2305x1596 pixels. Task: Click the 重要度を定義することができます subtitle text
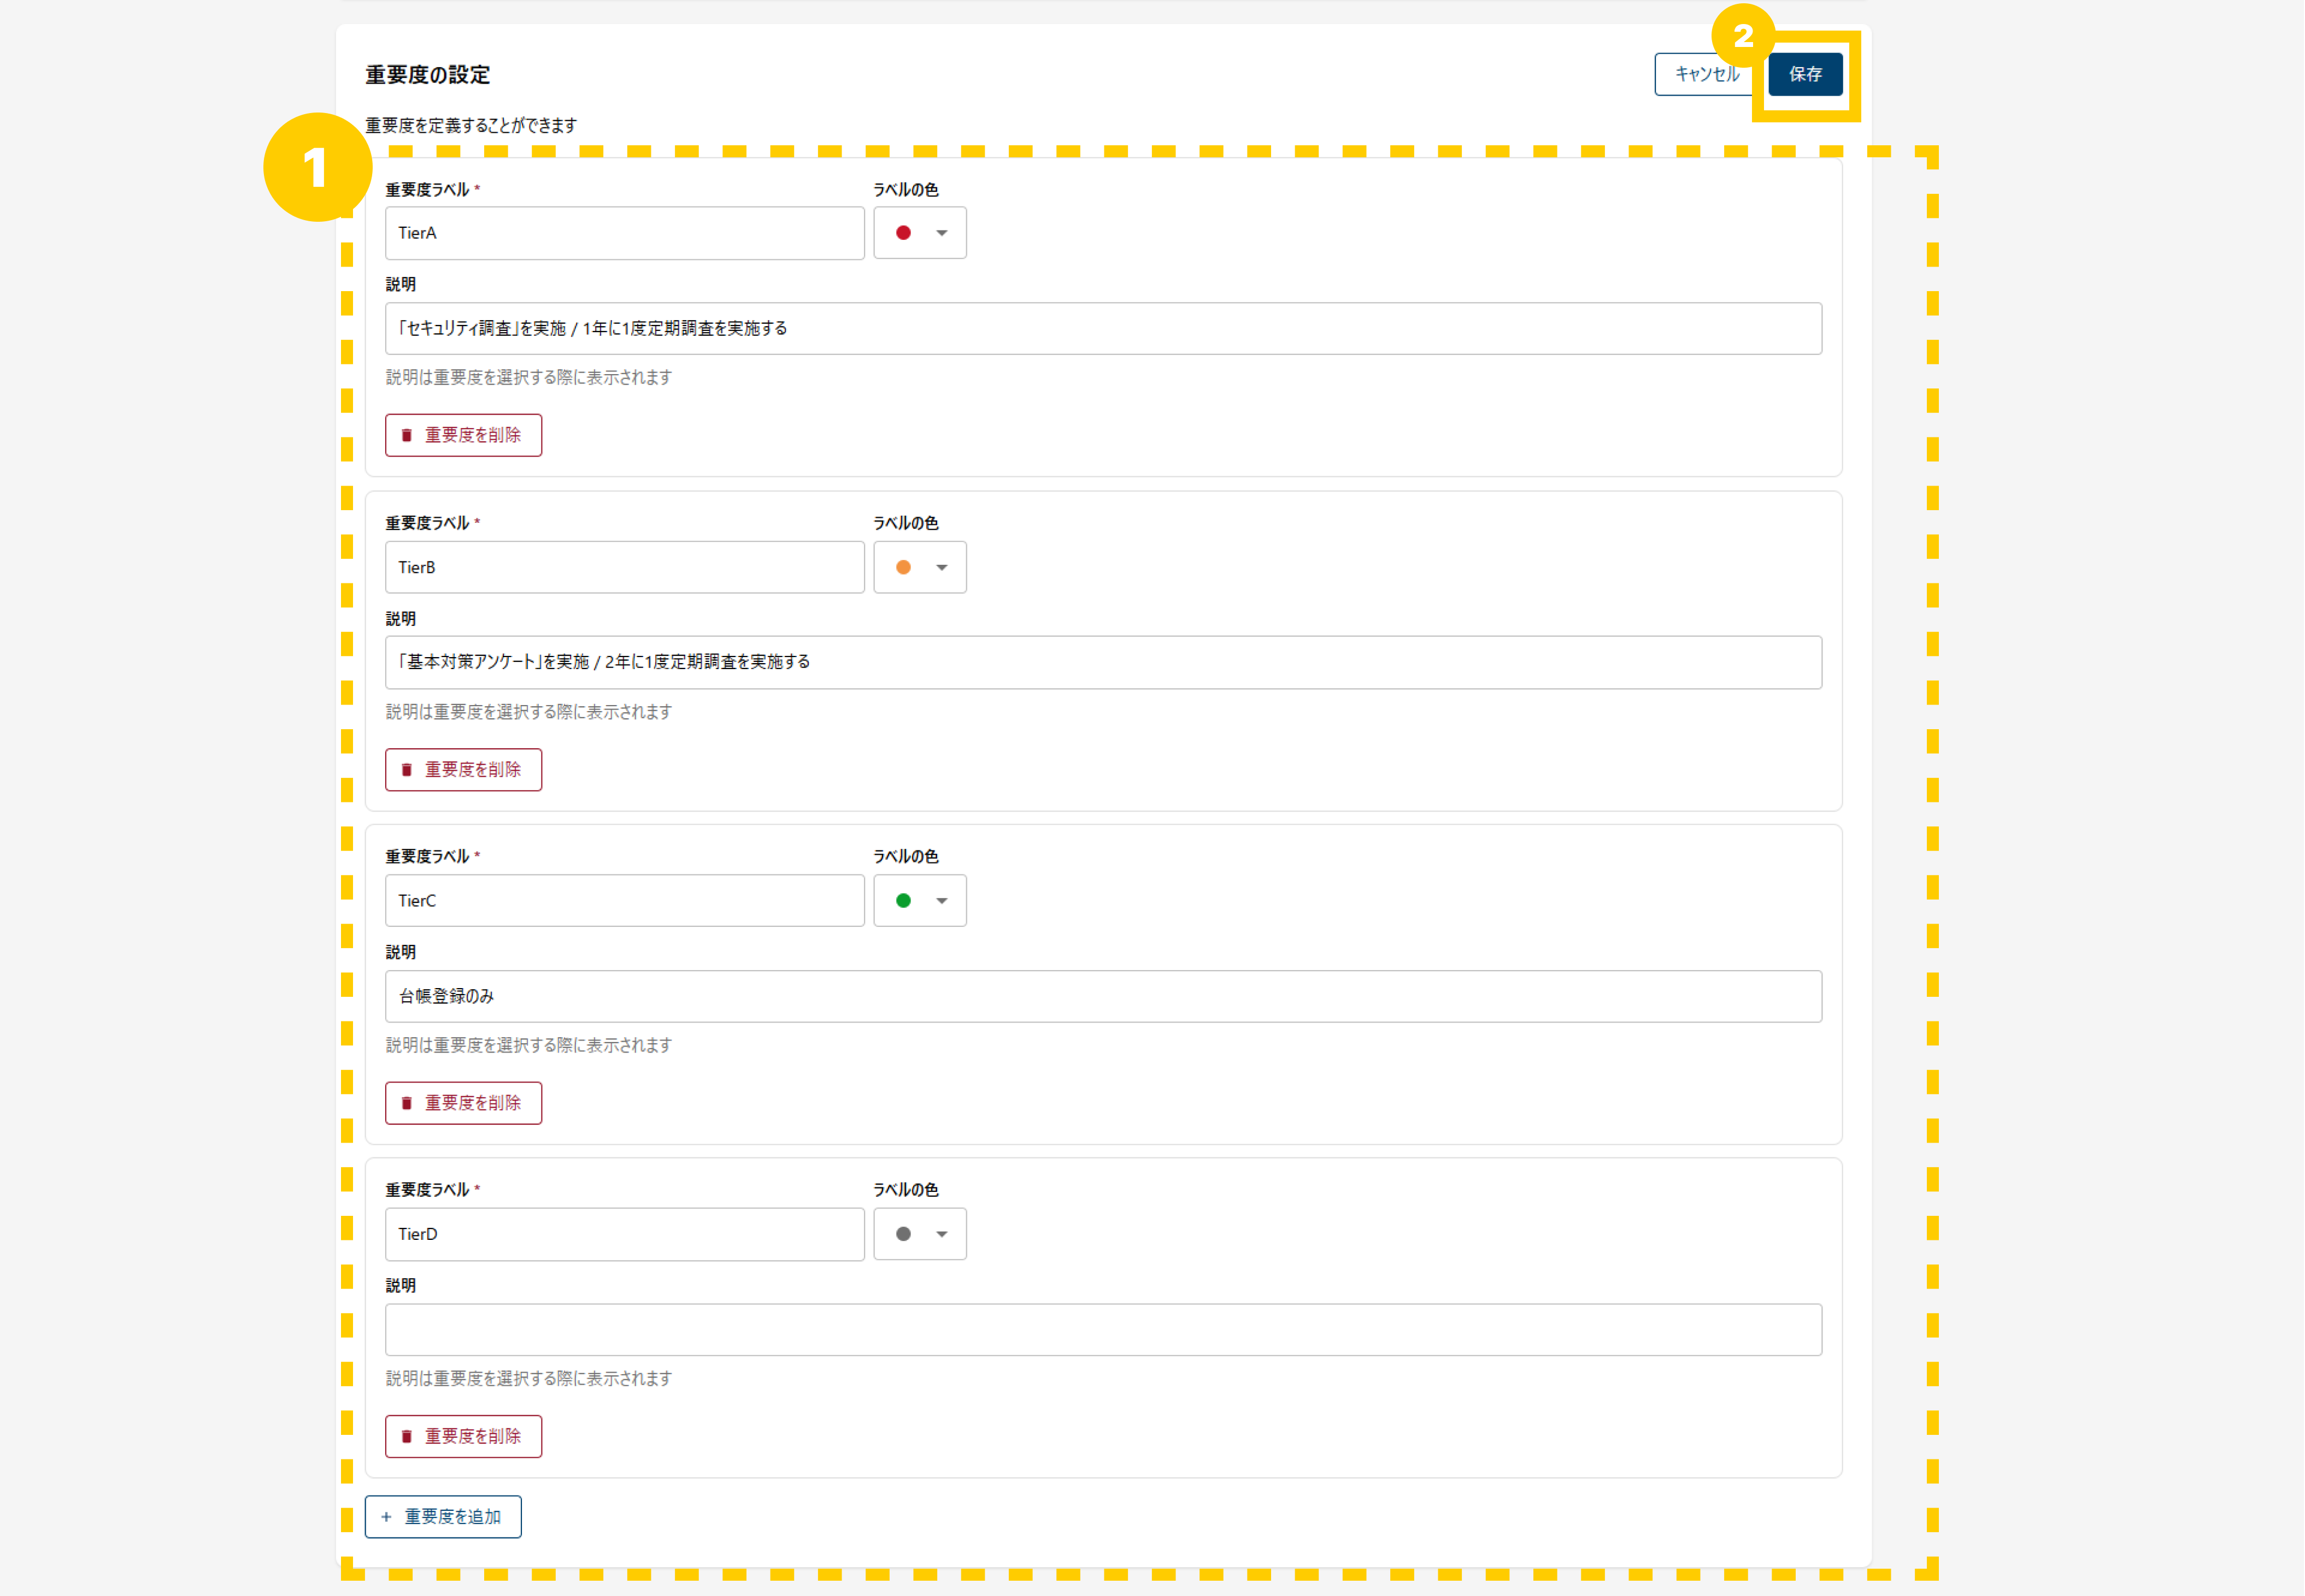point(471,125)
